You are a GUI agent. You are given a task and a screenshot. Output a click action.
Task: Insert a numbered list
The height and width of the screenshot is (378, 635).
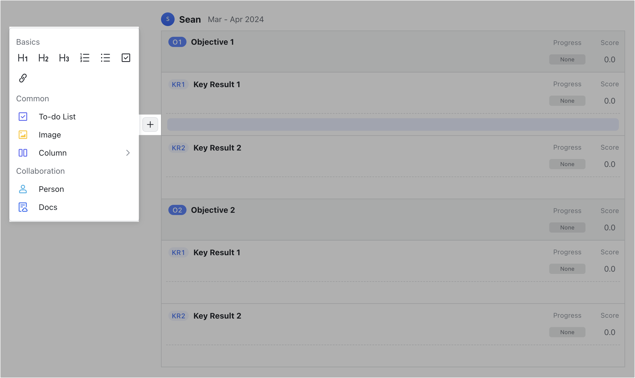pos(85,58)
